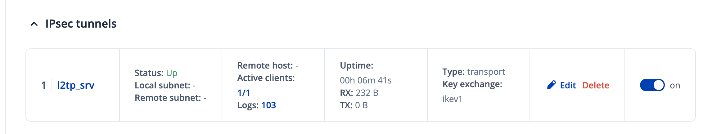
Task: Click the green Up status value
Action: click(x=172, y=73)
